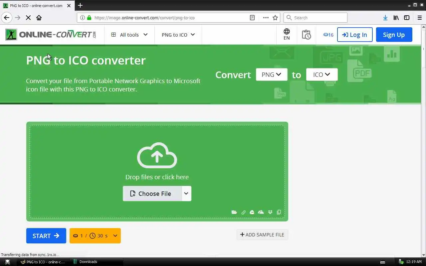This screenshot has height=266, width=426.
Task: Import from OneDrive cloud icon
Action: click(261, 212)
